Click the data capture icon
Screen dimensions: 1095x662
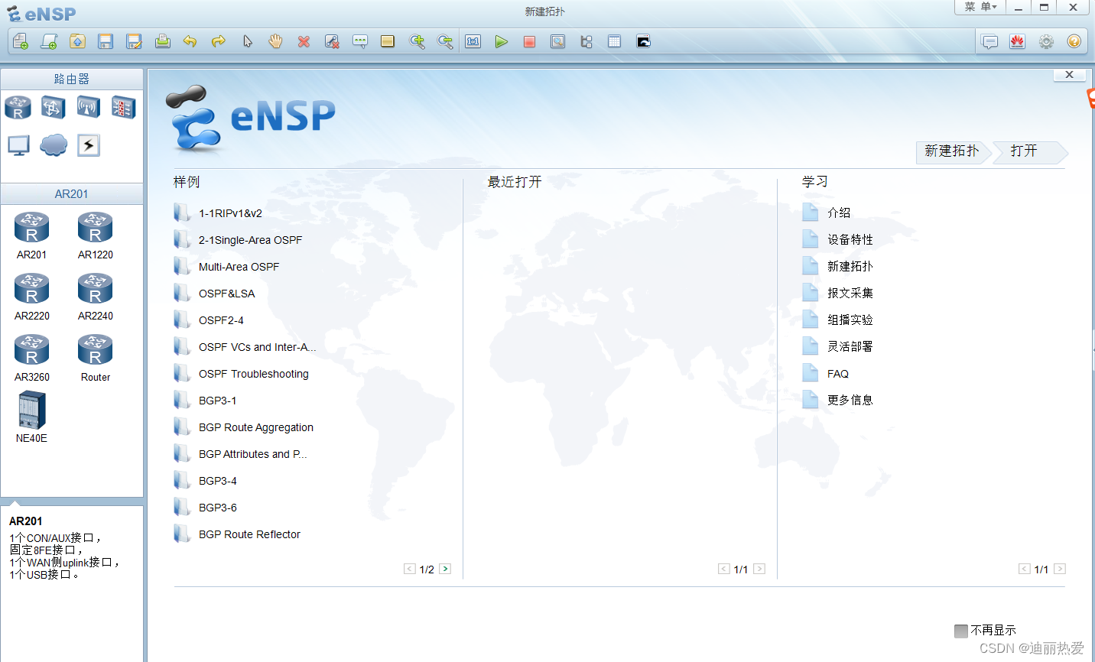click(558, 41)
